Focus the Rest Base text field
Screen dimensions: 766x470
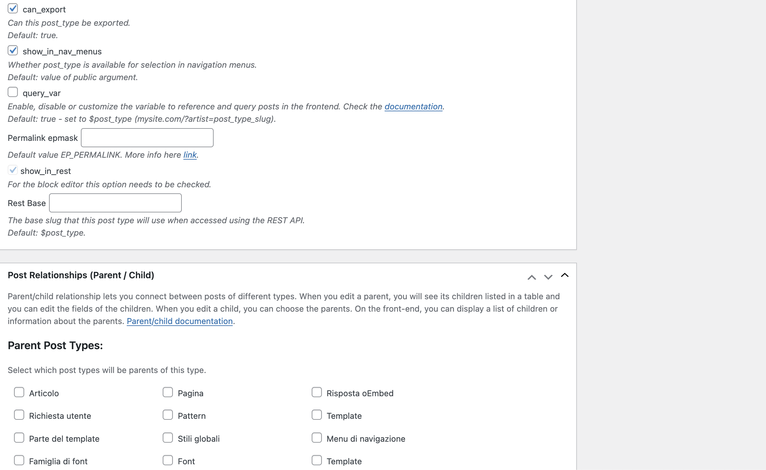tap(115, 203)
